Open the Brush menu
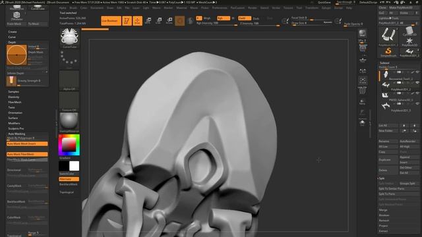The width and height of the screenshot is (422, 237). (73, 8)
